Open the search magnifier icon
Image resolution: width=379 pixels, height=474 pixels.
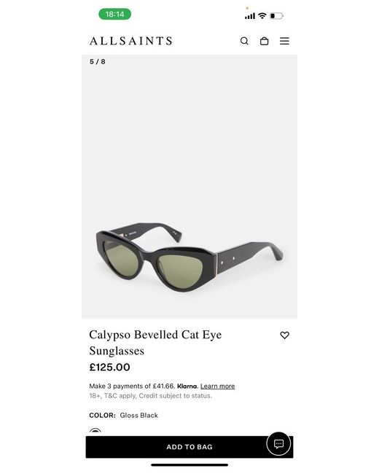[244, 41]
